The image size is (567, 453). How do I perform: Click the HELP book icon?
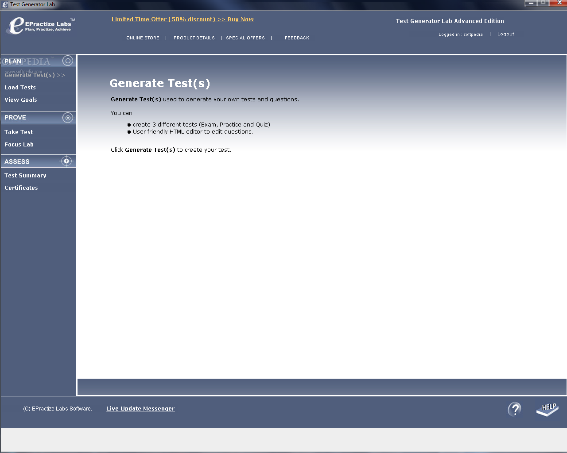[x=548, y=409]
